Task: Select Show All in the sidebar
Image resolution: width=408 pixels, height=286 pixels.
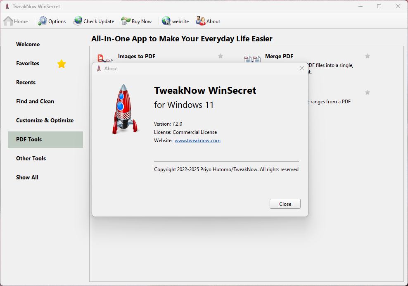Action: pyautogui.click(x=45, y=178)
